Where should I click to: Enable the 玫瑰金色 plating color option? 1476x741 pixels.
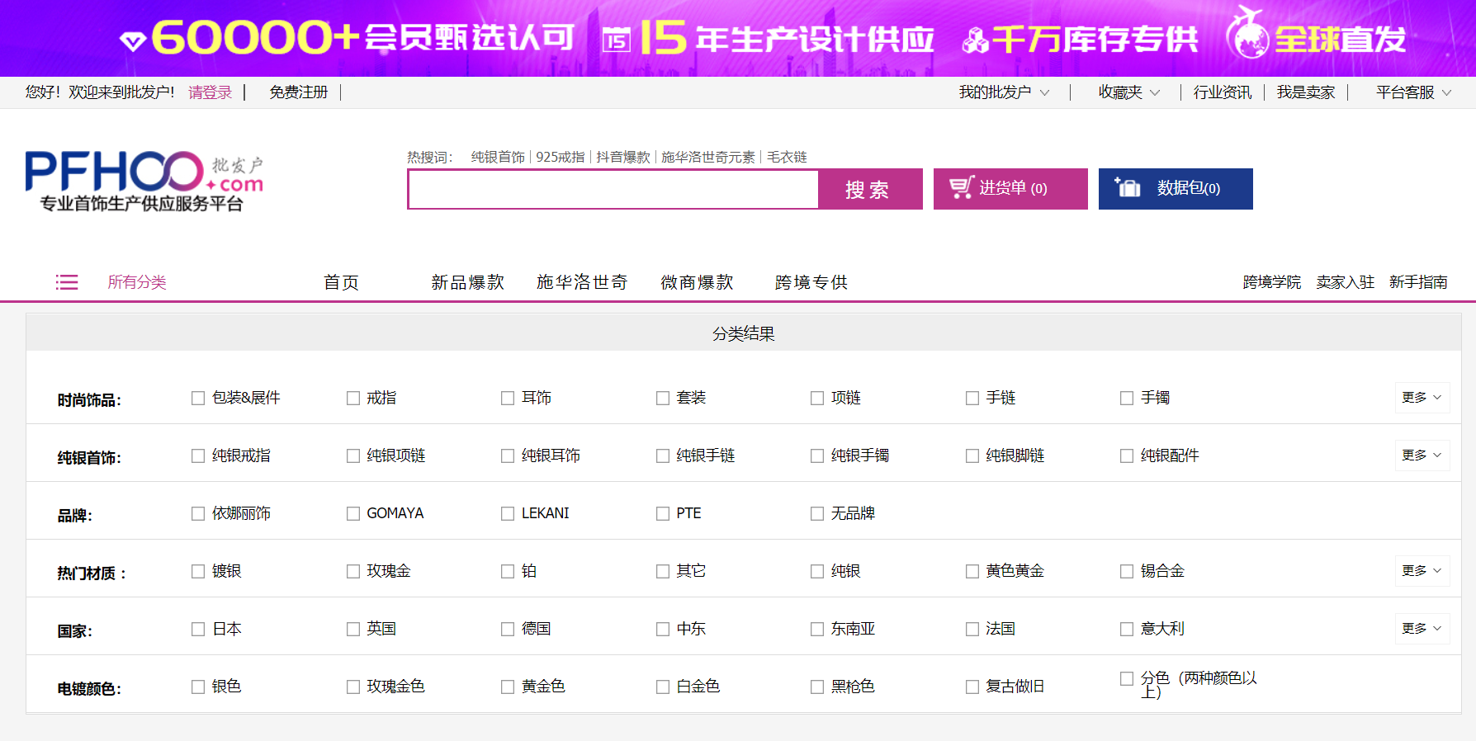353,687
